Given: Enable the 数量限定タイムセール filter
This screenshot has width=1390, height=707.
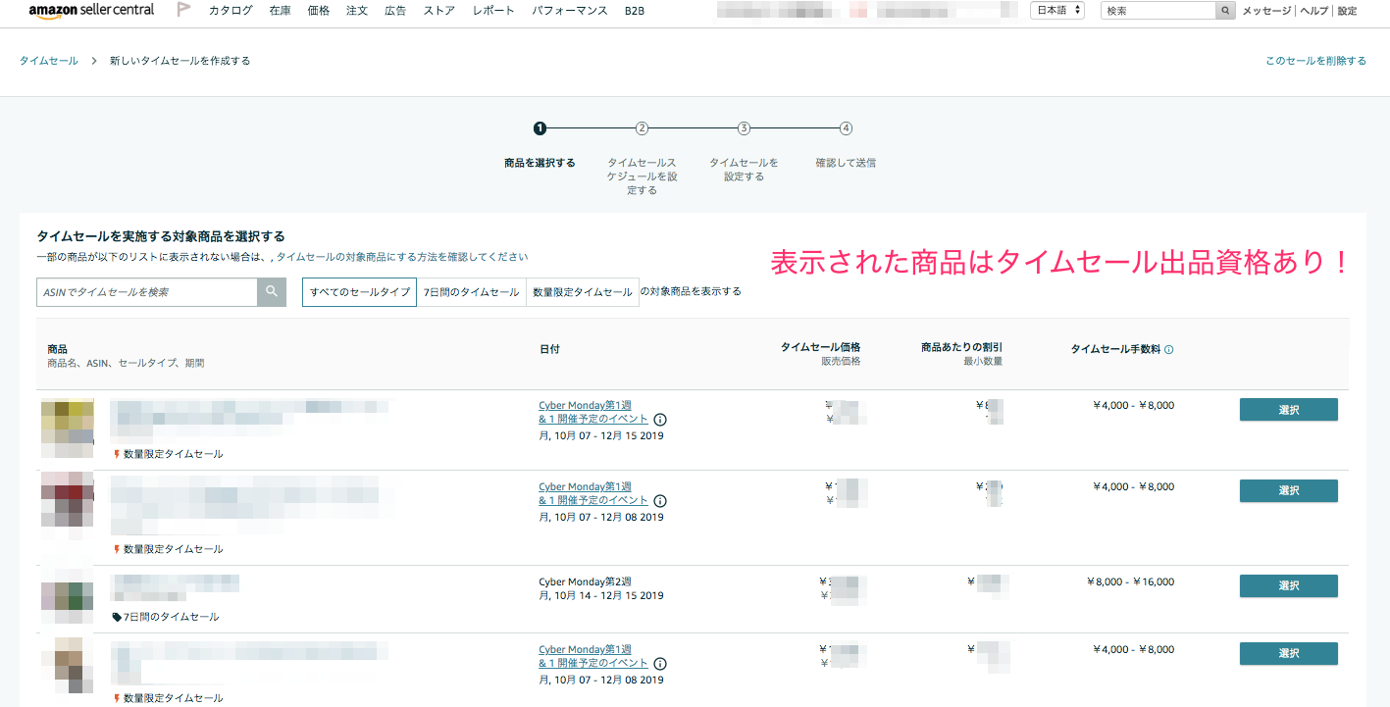Looking at the screenshot, I should coord(583,291).
